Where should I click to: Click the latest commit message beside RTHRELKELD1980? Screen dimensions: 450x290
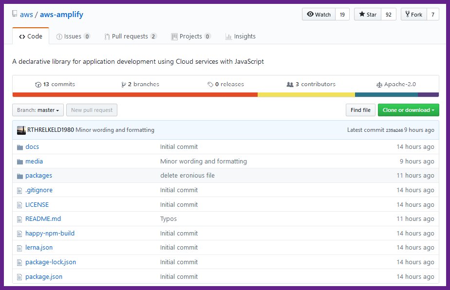(x=115, y=130)
